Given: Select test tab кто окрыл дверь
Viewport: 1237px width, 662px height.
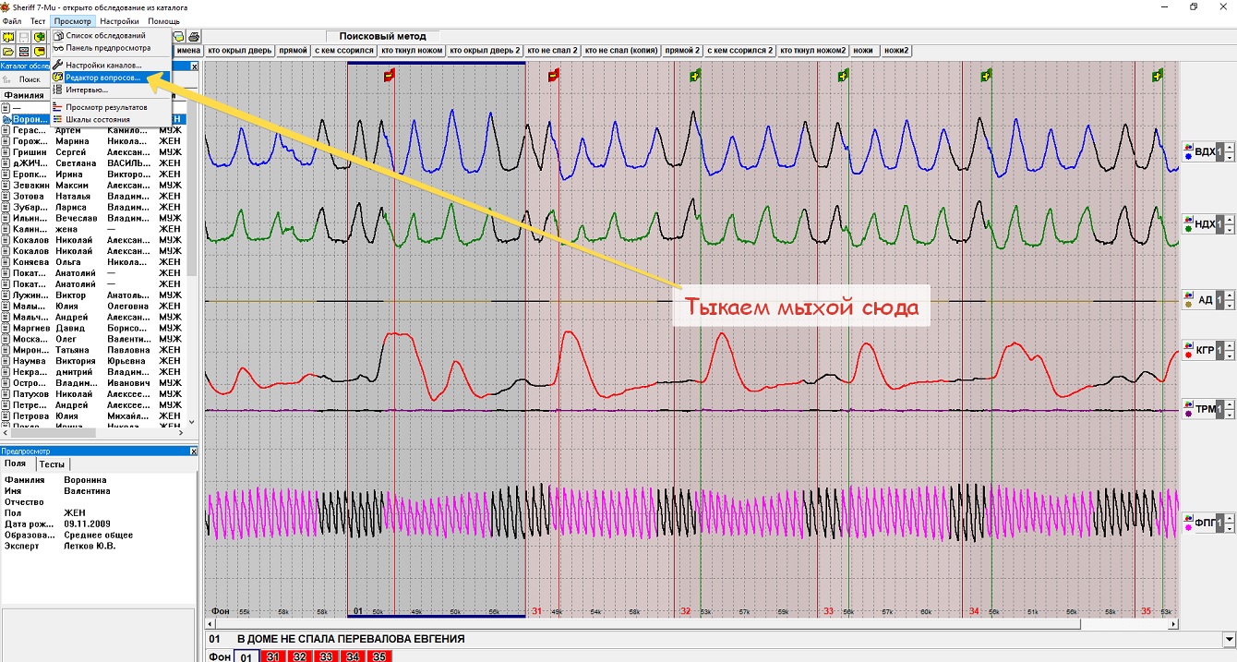Looking at the screenshot, I should point(239,51).
